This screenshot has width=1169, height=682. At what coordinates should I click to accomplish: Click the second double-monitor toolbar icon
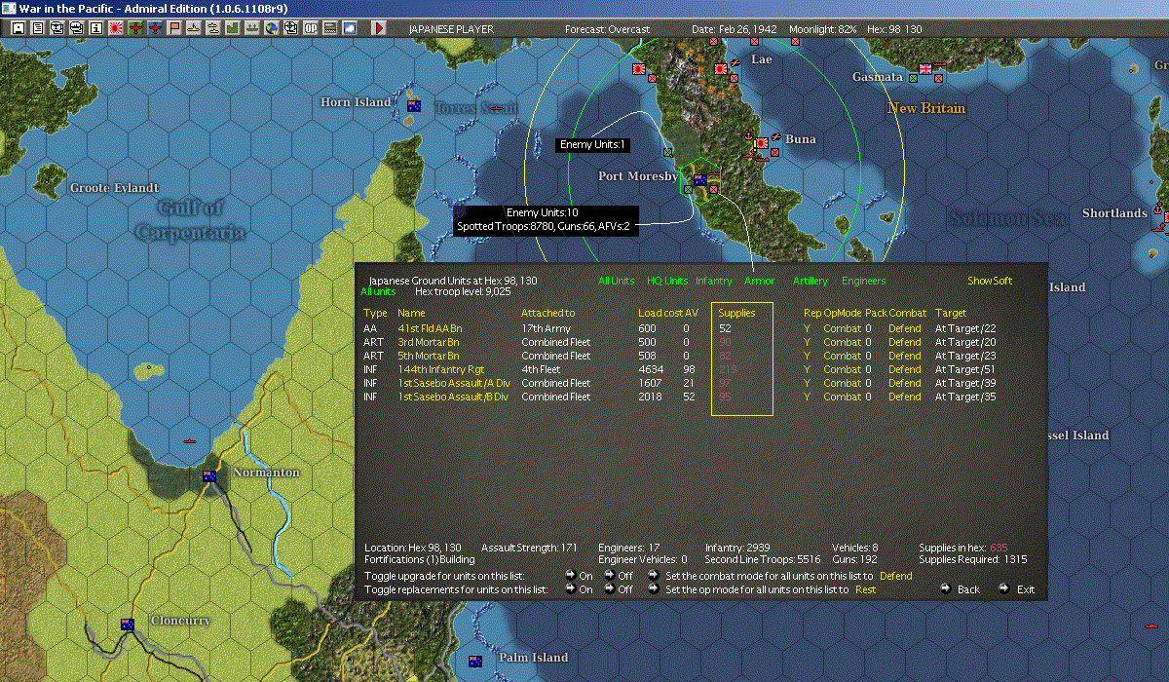tap(77, 28)
